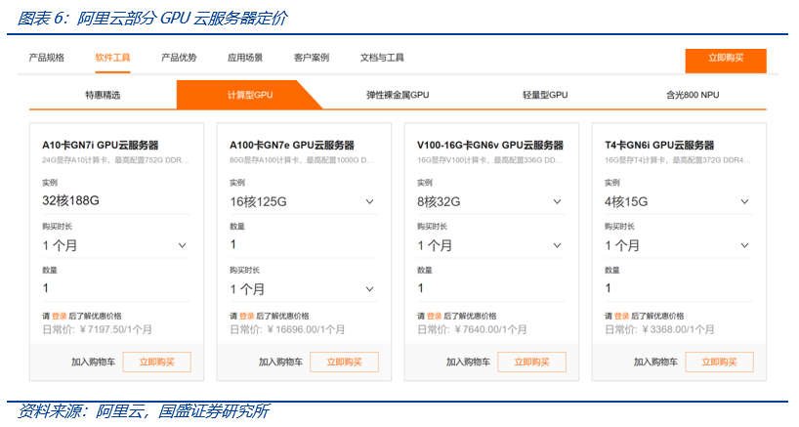Buy V100 GN6v server now
This screenshot has width=799, height=427.
click(x=532, y=362)
